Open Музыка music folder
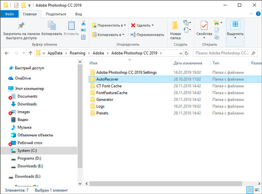262x194 pixels. [x=21, y=127]
